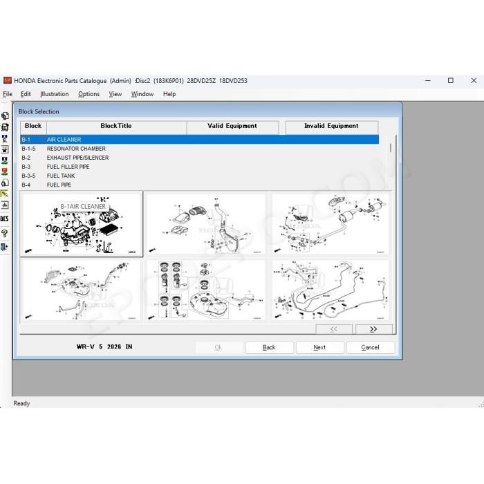The height and width of the screenshot is (484, 484).
Task: Click the exit door icon in toolbar
Action: 4,247
